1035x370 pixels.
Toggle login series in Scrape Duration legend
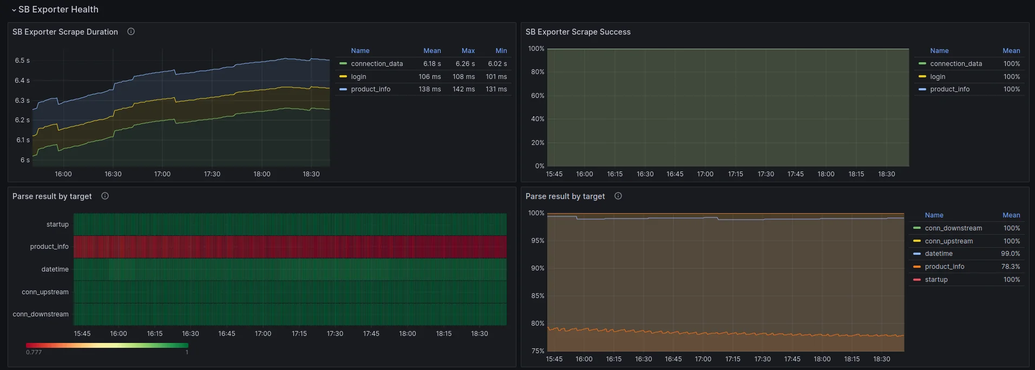[x=358, y=77]
